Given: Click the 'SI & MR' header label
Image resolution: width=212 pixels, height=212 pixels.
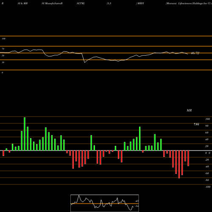Looking at the screenshot, I should coord(22,3).
